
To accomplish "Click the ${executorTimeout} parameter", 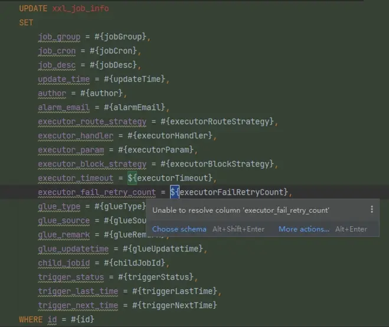I will pyautogui.click(x=170, y=178).
